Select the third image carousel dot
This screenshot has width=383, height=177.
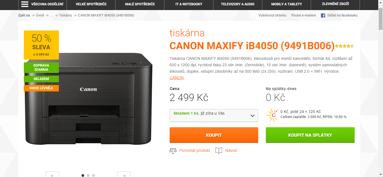(93, 175)
